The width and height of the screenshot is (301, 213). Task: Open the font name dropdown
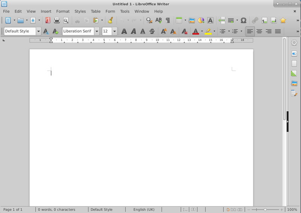(97, 31)
